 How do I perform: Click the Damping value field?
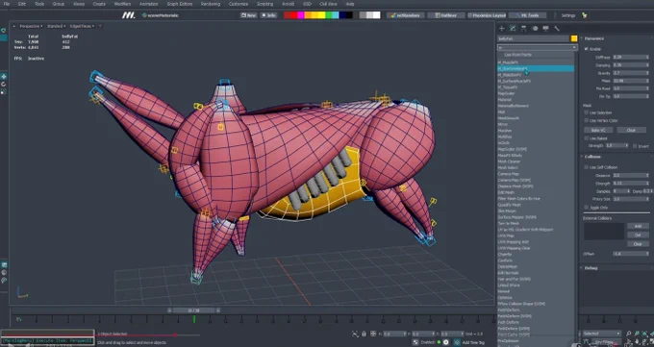[631, 64]
